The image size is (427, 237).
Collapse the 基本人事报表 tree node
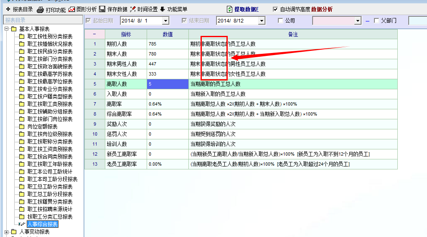point(6,29)
